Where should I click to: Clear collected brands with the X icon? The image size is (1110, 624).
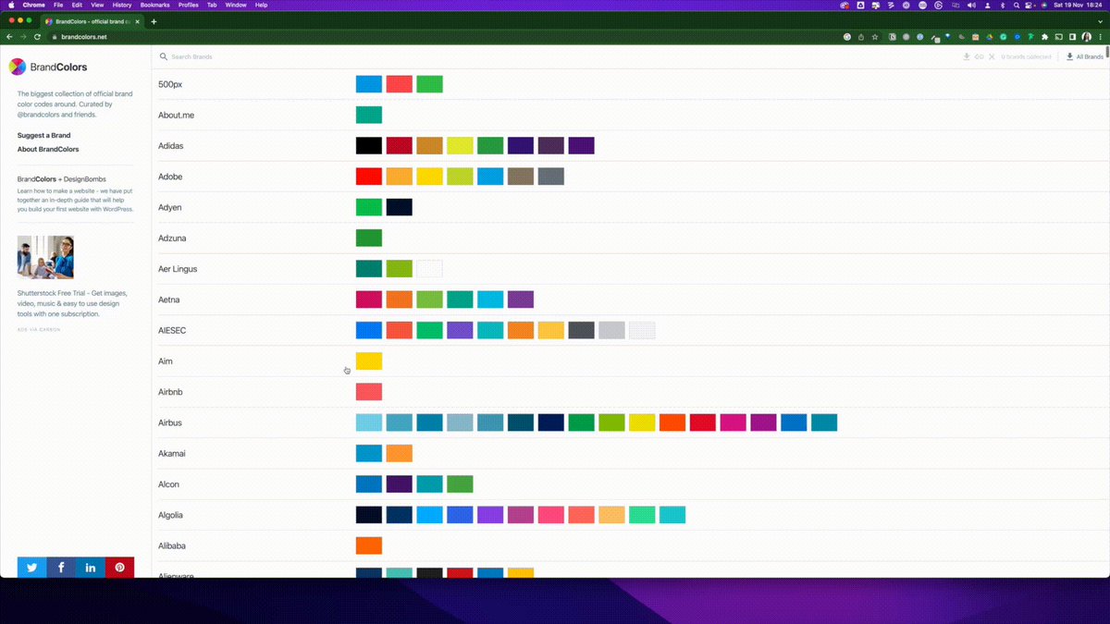click(x=992, y=56)
